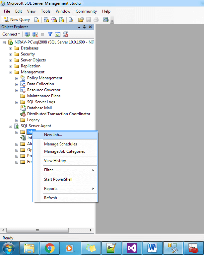Viewport: 204px width, 255px height.
Task: Open the Reports submenu
Action: pos(65,189)
